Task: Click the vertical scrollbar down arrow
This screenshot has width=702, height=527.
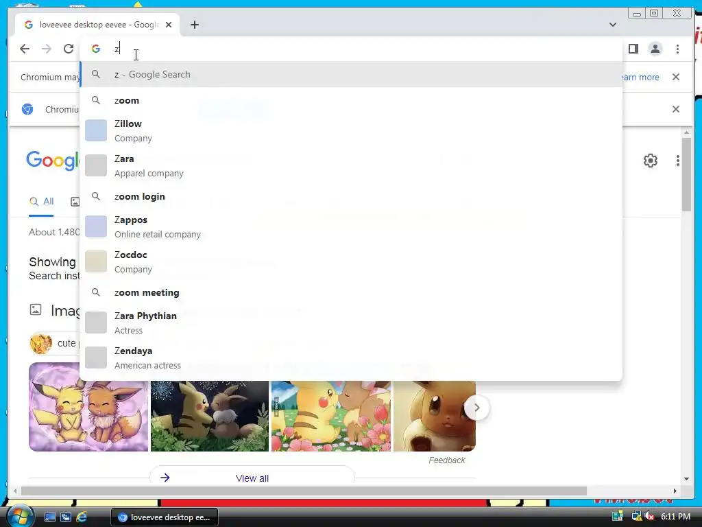Action: 686,479
